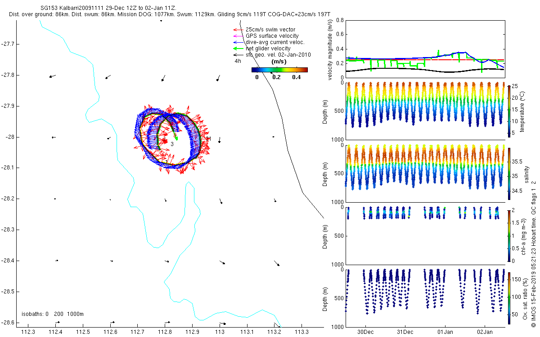Click the '4h' label below the legend
The width and height of the screenshot is (540, 337).
click(x=238, y=61)
